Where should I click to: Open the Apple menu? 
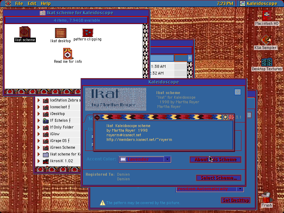(x=8, y=4)
